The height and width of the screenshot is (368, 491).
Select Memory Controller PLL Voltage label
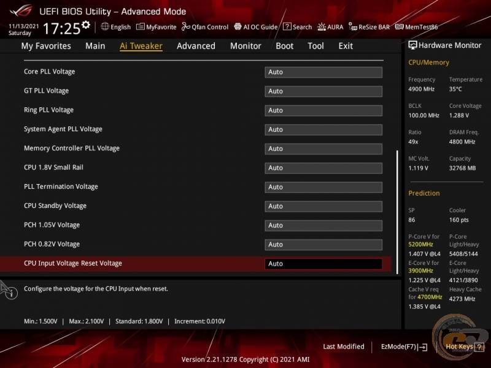[72, 148]
